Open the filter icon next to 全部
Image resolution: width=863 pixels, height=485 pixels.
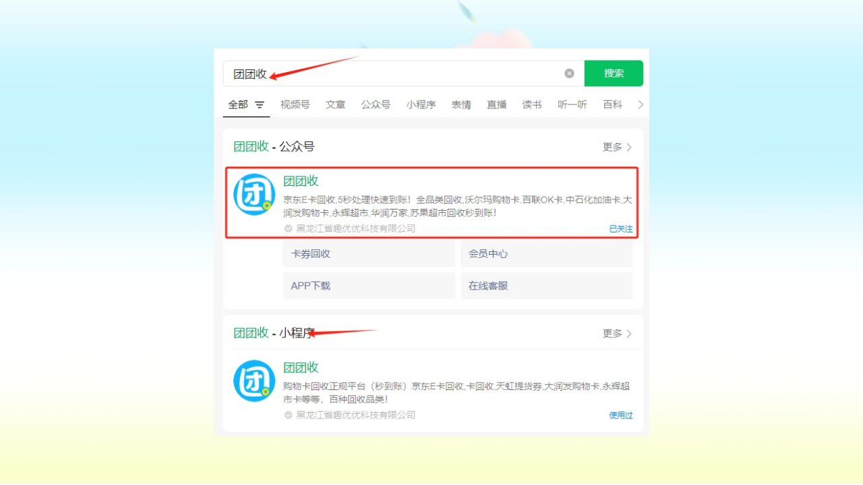click(260, 105)
